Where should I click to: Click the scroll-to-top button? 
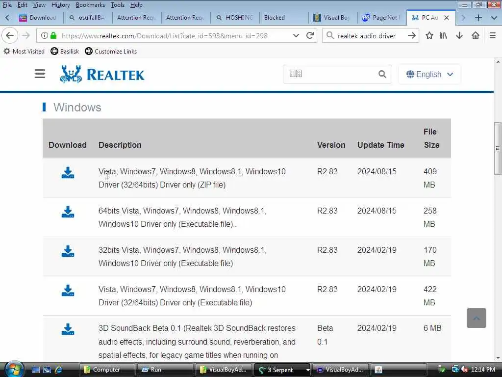coord(477,318)
